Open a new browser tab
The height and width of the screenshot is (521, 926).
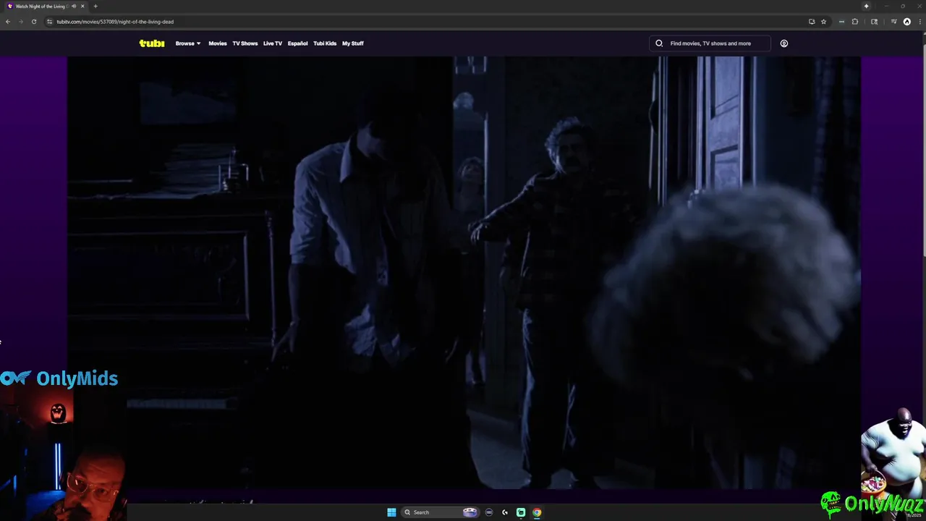(x=95, y=7)
